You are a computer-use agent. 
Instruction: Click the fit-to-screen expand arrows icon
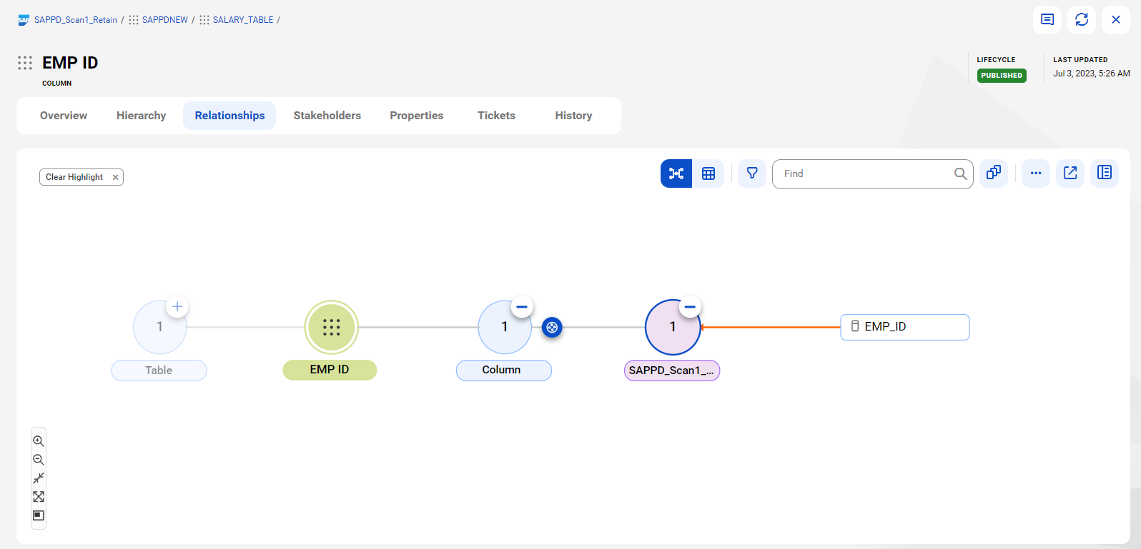pyautogui.click(x=39, y=497)
